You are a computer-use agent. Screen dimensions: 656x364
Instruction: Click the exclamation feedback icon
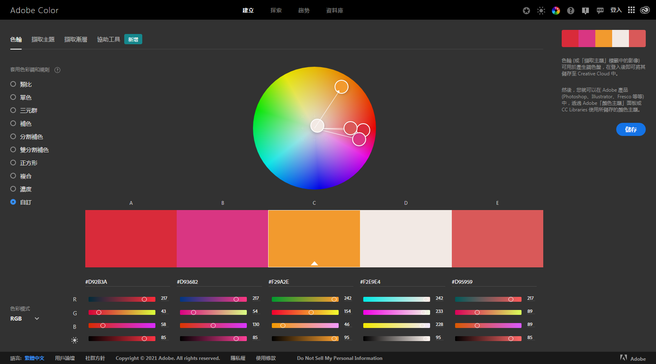(585, 11)
